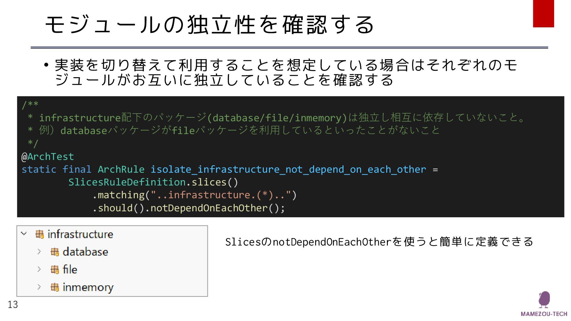
Task: Click the @ArchTest annotation in code
Action: (48, 157)
